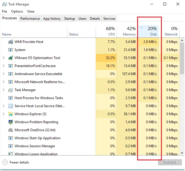185x171 pixels.
Task: Maximize the Task Manager window
Action: coord(165,4)
